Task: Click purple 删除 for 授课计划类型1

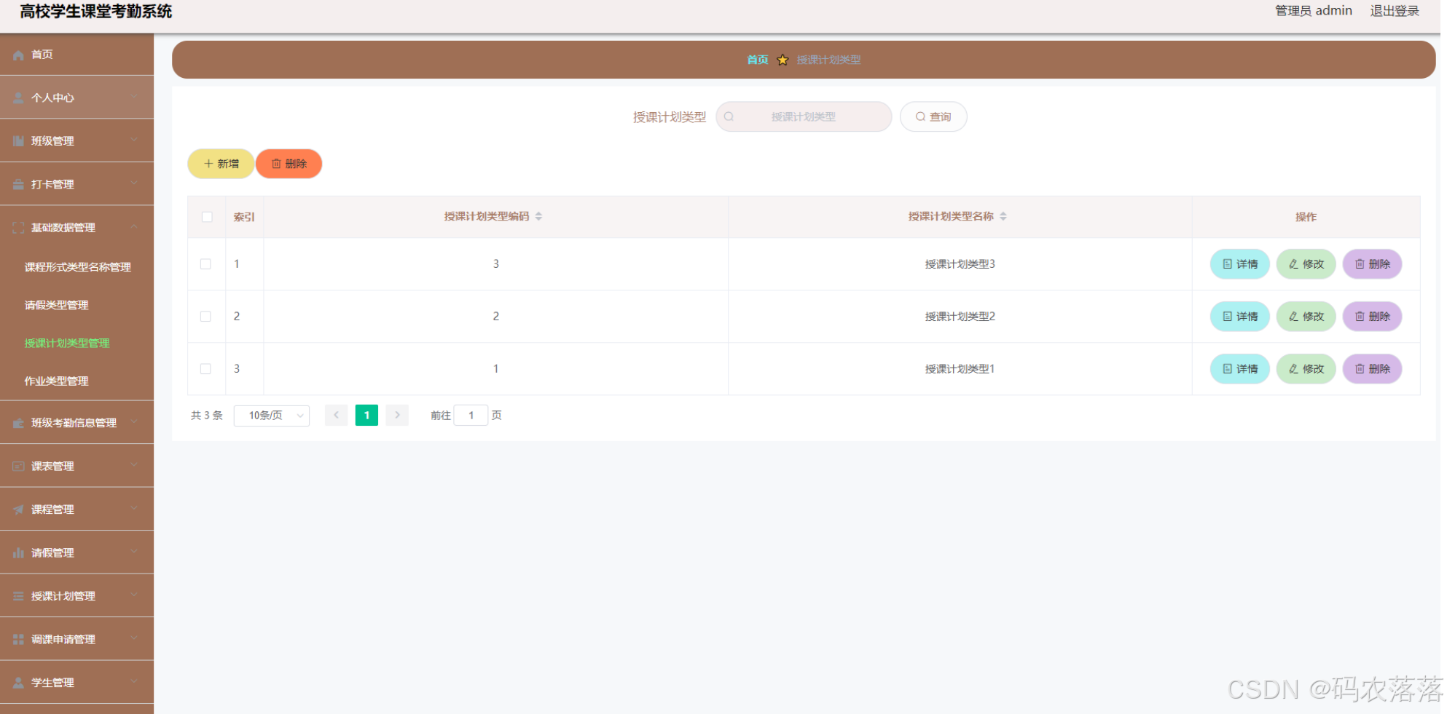Action: pyautogui.click(x=1373, y=369)
